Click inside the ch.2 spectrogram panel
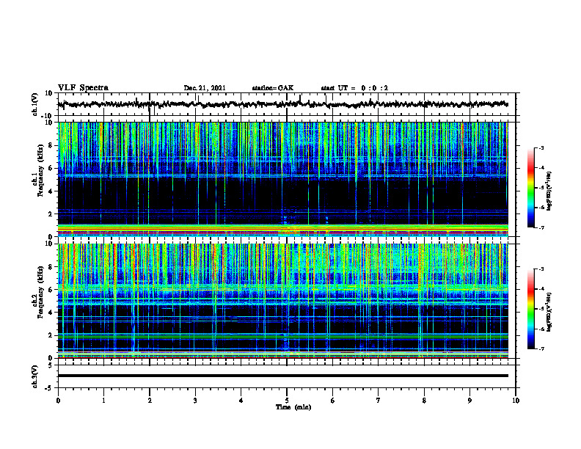The image size is (581, 449). click(x=282, y=301)
